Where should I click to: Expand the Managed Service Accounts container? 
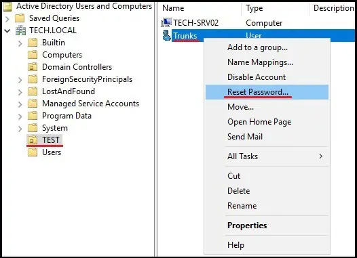pos(20,104)
